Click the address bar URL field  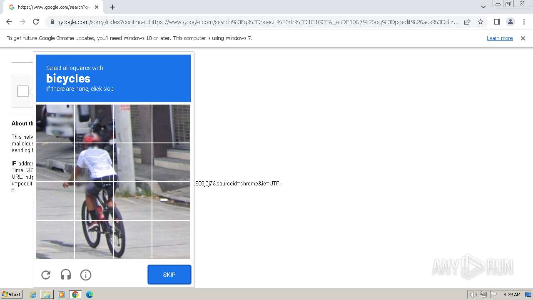258,22
